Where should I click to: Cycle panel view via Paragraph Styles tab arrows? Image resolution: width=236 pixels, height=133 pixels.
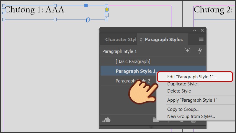[x=141, y=40]
